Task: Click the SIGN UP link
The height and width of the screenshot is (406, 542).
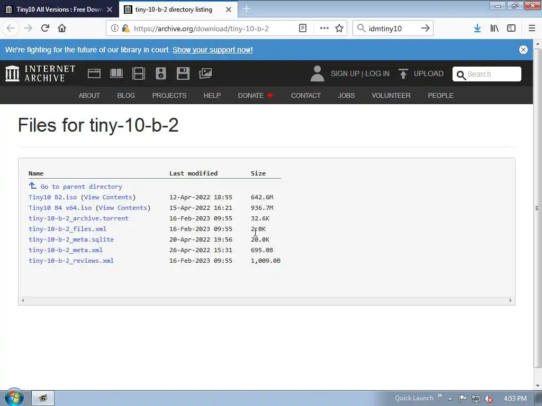Action: [x=345, y=74]
